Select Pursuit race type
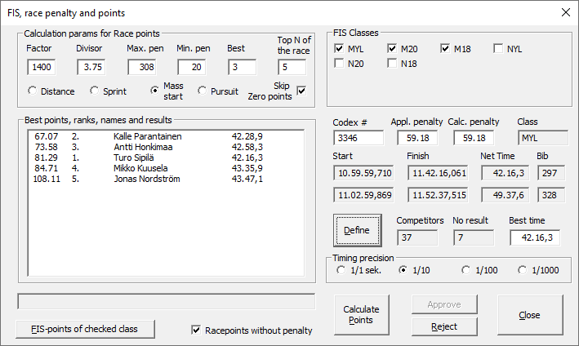 [x=204, y=91]
